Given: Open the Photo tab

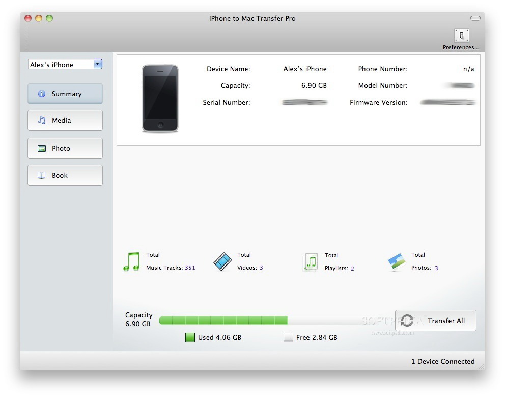Looking at the screenshot, I should pos(65,148).
